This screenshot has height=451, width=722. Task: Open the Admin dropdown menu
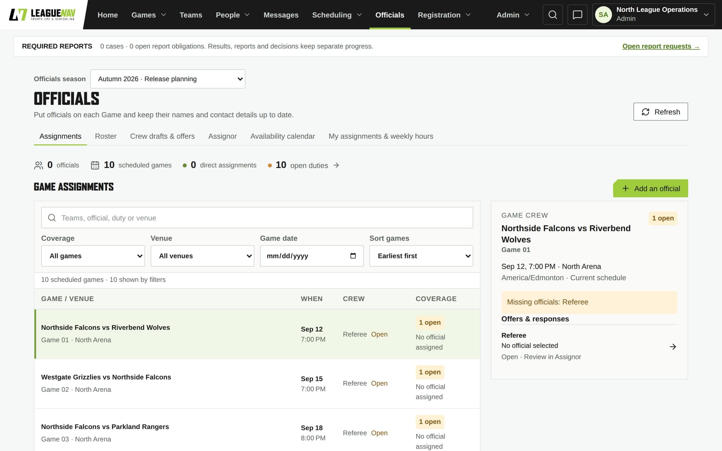pos(513,15)
